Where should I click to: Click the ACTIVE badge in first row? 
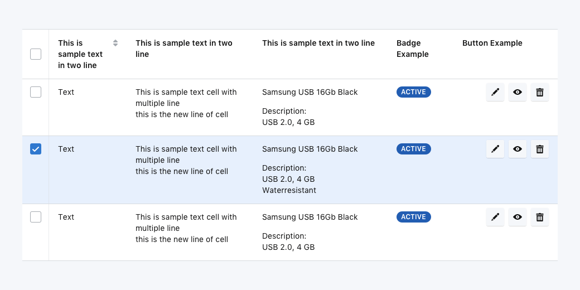point(413,92)
